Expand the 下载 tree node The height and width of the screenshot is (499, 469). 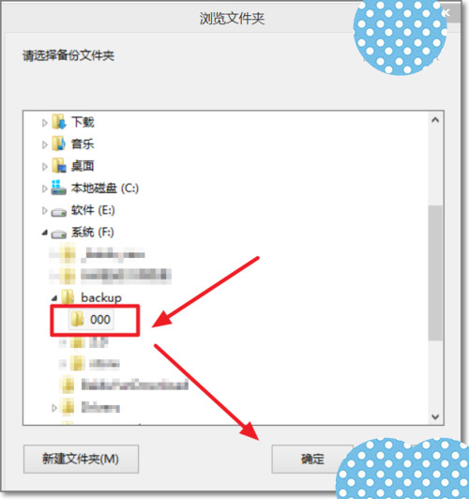click(44, 123)
